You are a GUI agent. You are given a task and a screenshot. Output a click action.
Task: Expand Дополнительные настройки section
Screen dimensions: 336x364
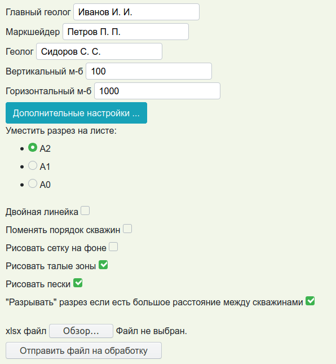click(x=76, y=113)
